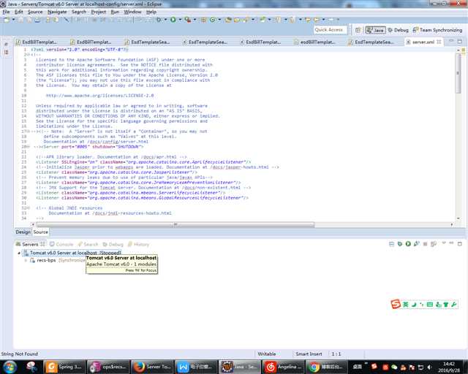Open the Servers view menu dropdown triangle
This screenshot has height=374, width=468.
pyautogui.click(x=444, y=243)
